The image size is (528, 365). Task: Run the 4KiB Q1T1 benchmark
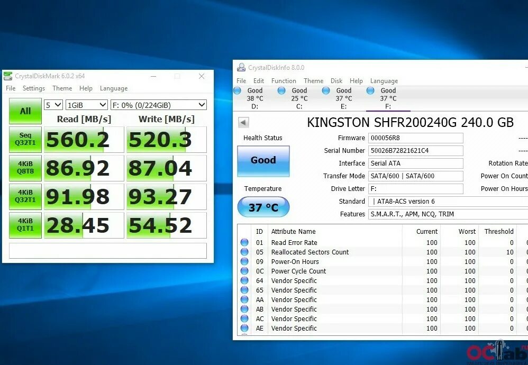[25, 225]
